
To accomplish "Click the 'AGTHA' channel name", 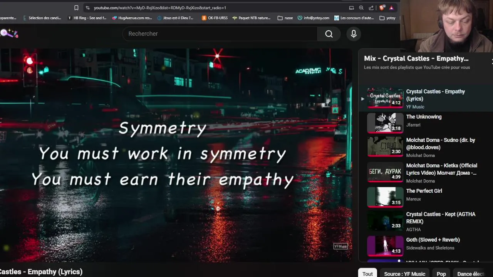I will pyautogui.click(x=413, y=230).
